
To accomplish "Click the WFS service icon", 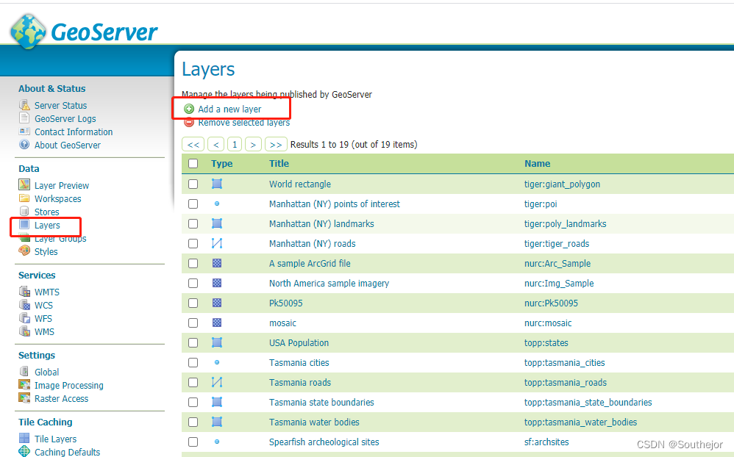I will tap(24, 318).
